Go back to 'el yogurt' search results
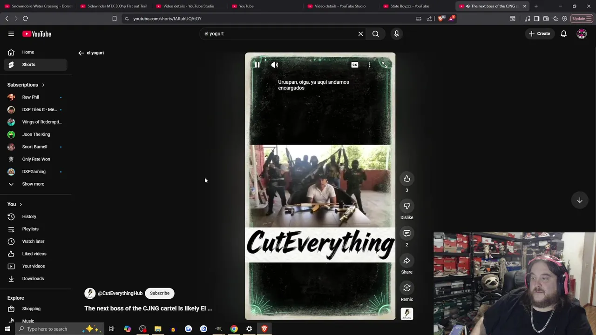596x335 pixels. 81,53
